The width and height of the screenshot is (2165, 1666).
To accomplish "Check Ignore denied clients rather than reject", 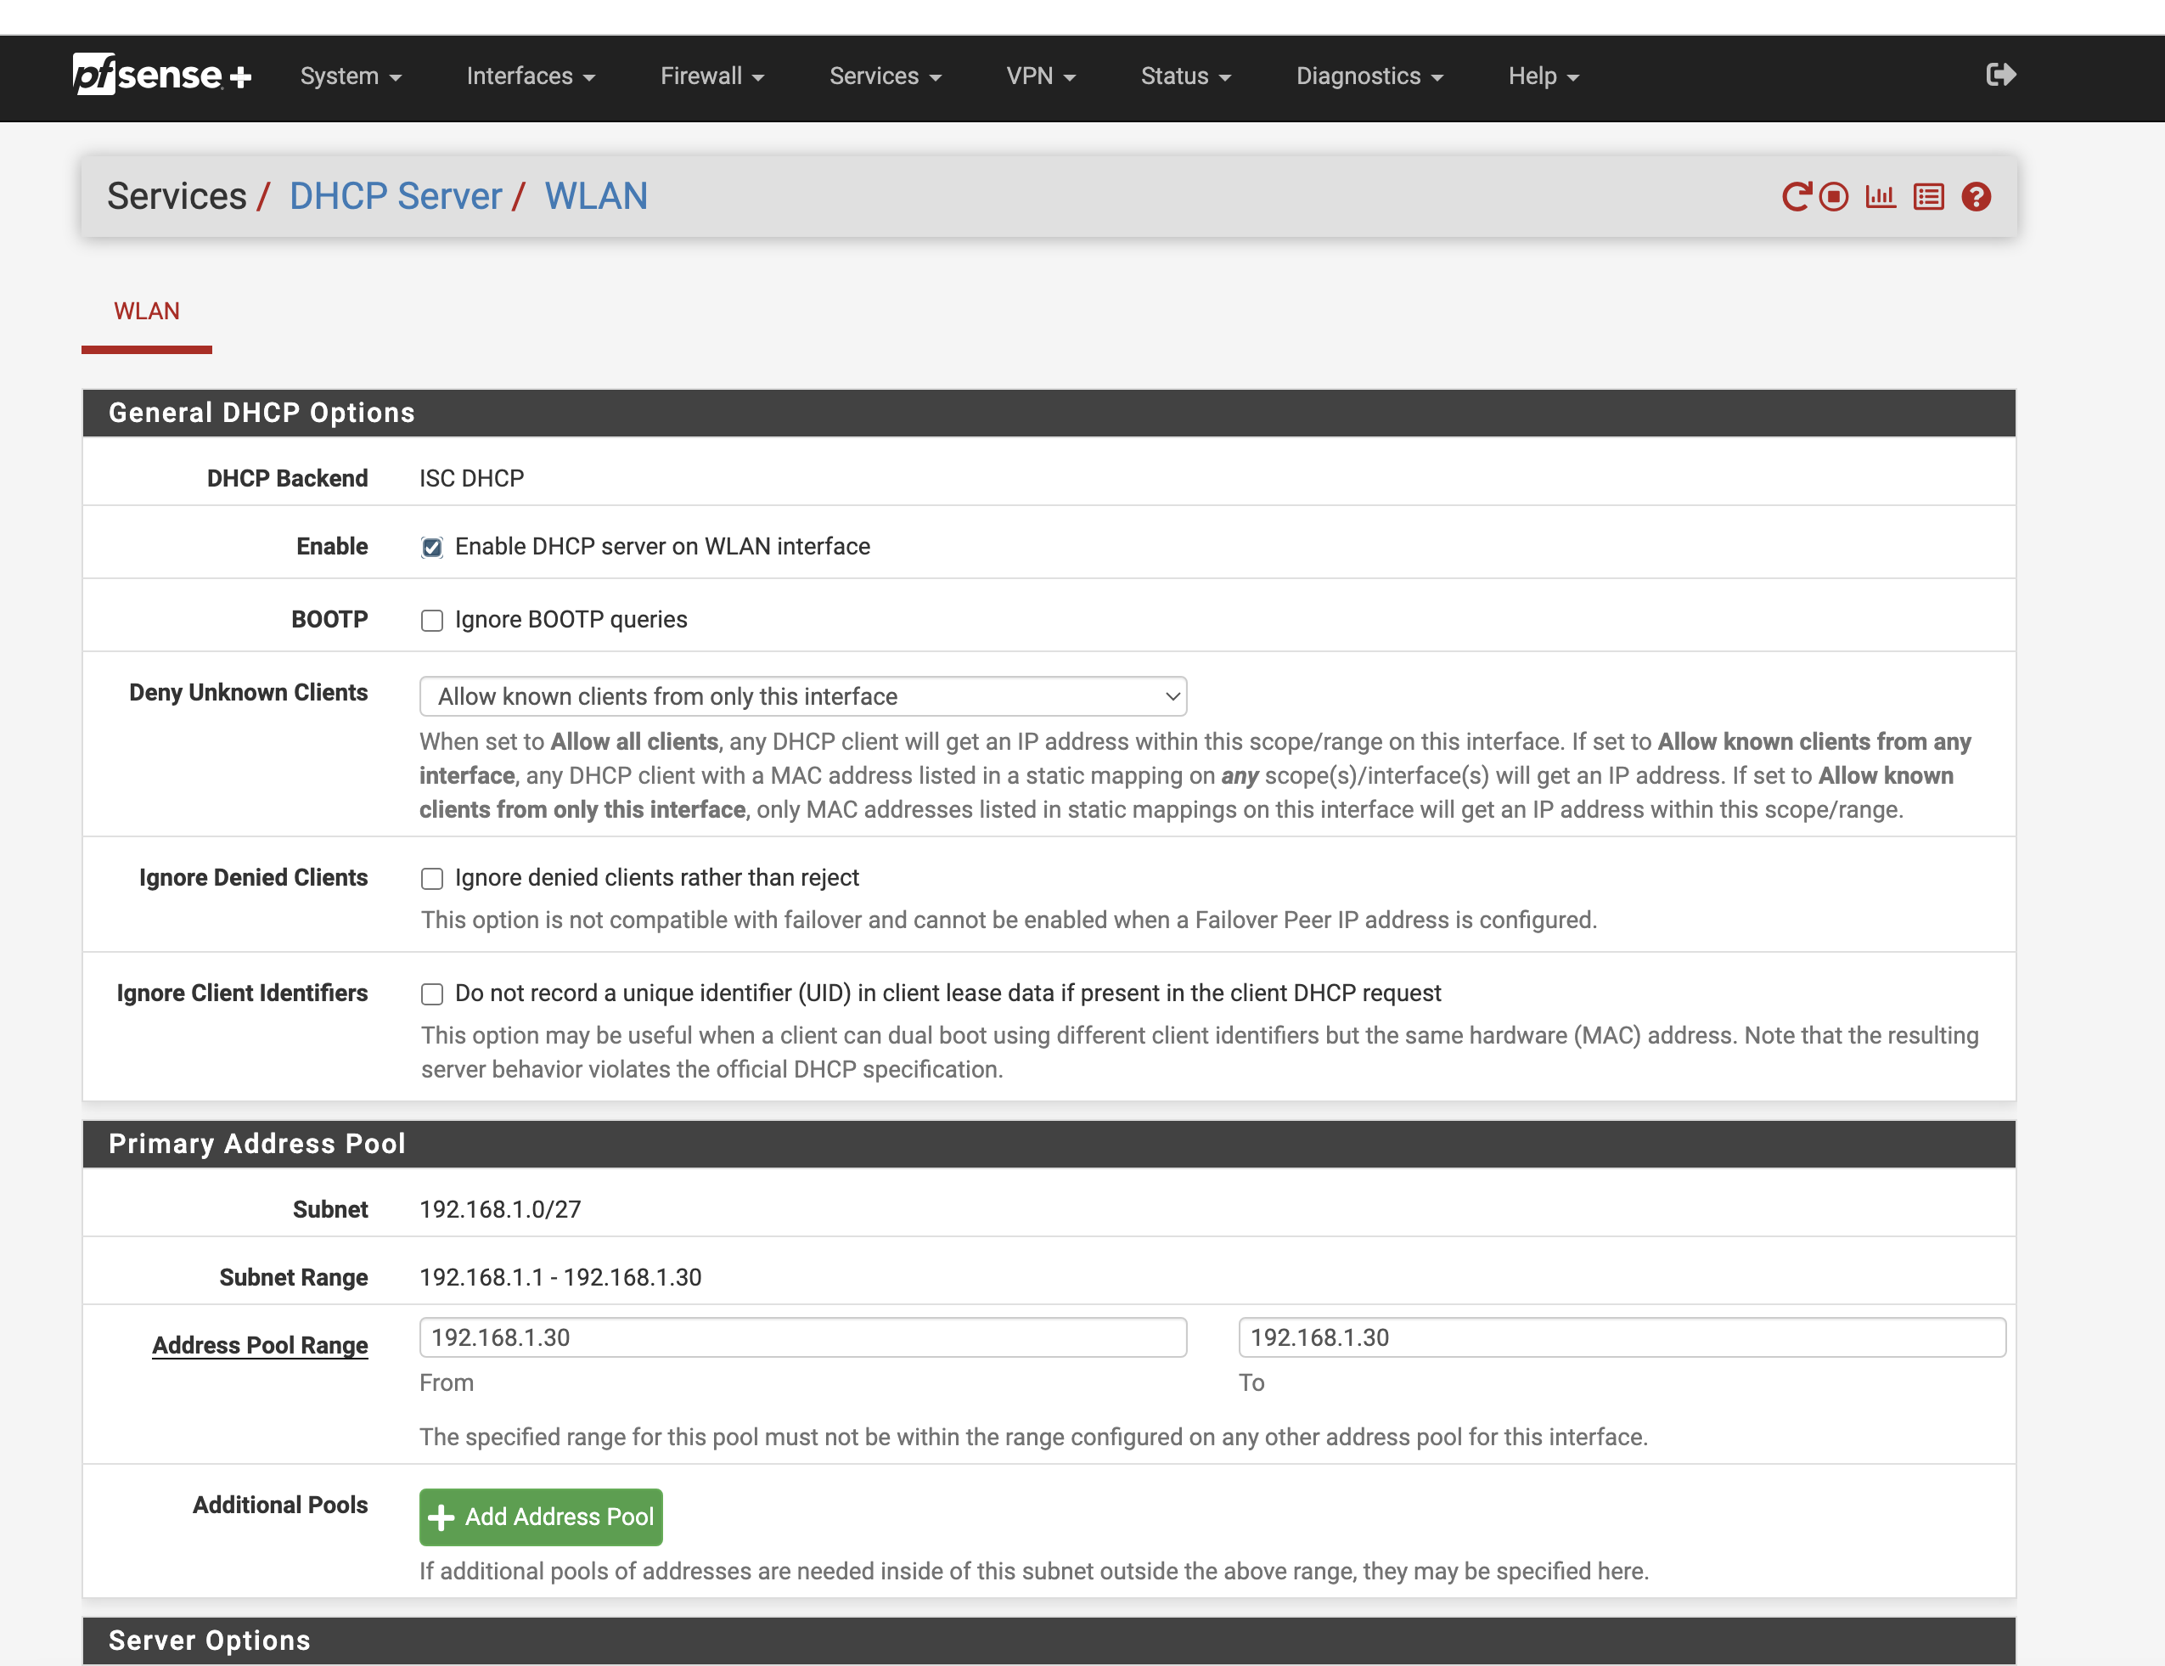I will point(432,879).
